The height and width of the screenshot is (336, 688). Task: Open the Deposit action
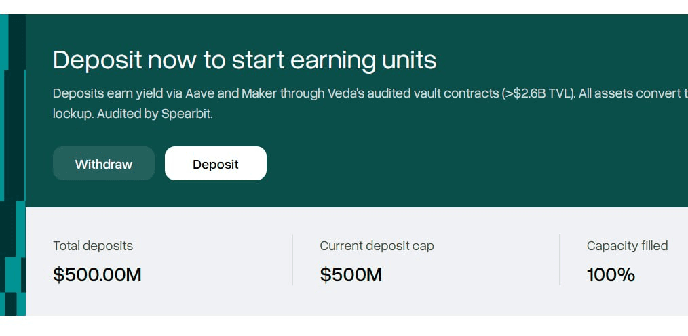[216, 163]
